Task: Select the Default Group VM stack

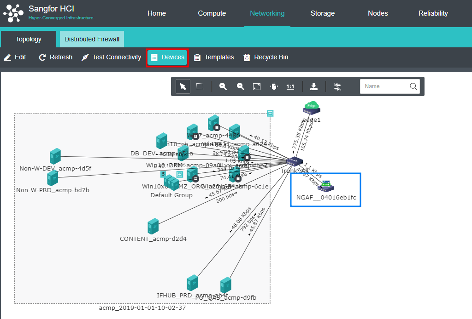Action: click(x=171, y=182)
